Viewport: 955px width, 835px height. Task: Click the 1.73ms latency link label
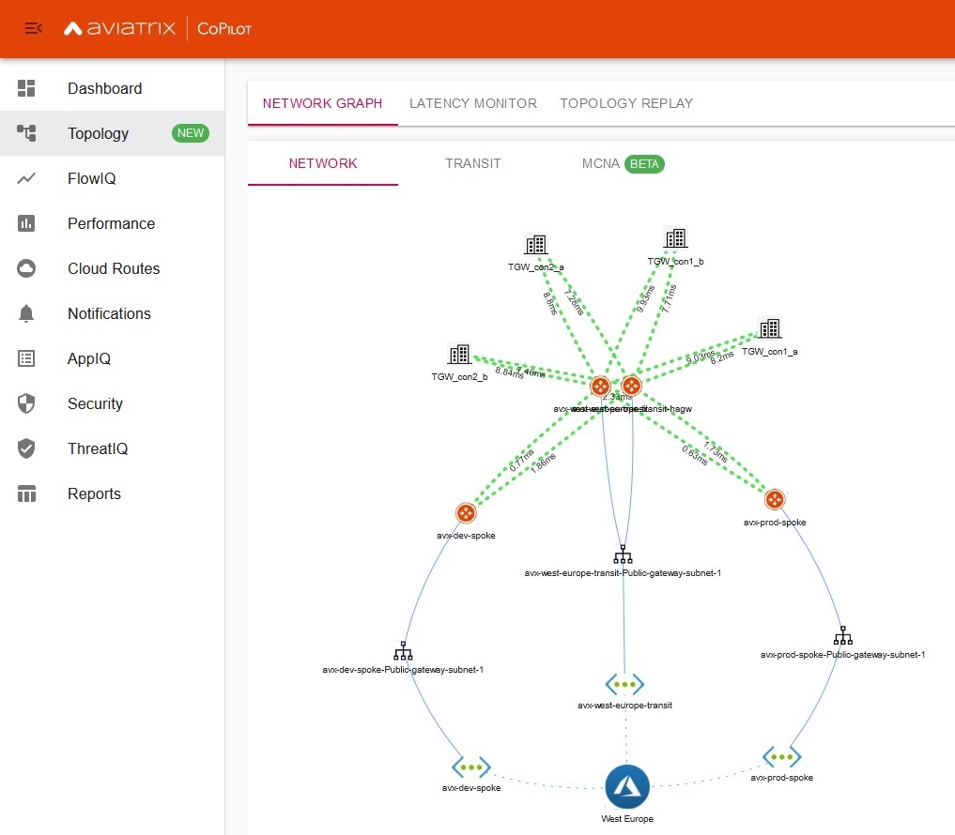coord(716,451)
